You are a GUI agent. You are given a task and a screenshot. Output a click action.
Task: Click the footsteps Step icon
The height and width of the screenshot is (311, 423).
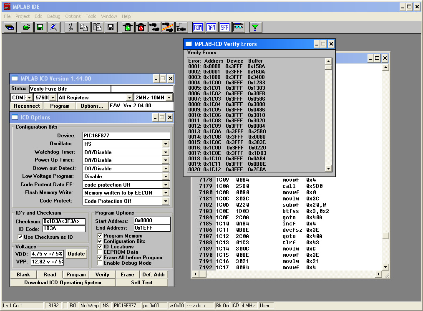point(155,27)
